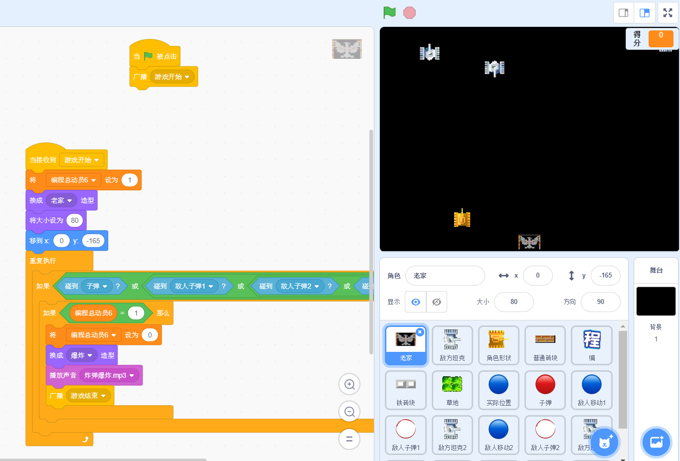680x461 pixels.
Task: Open the 炸弹爆炸.mp3 sound dropdown
Action: click(132, 375)
